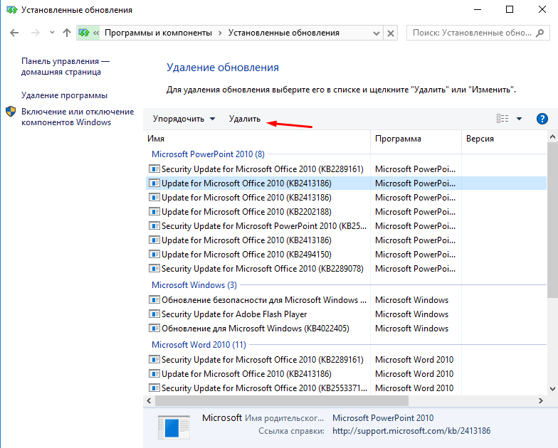Open help with the question mark icon
The image size is (558, 448).
point(542,119)
